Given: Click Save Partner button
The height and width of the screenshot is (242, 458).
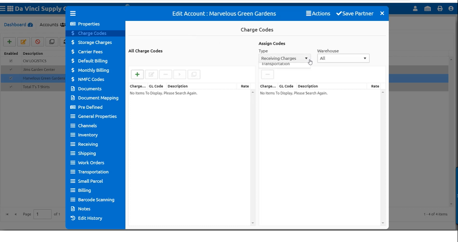Looking at the screenshot, I should click(x=354, y=14).
